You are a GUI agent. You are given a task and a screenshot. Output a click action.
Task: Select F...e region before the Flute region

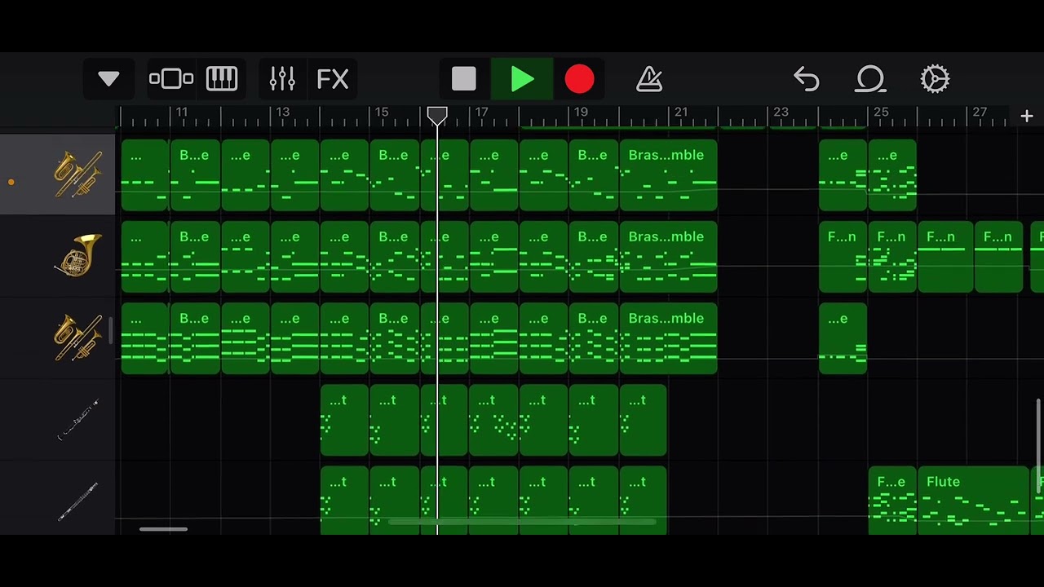tap(892, 501)
